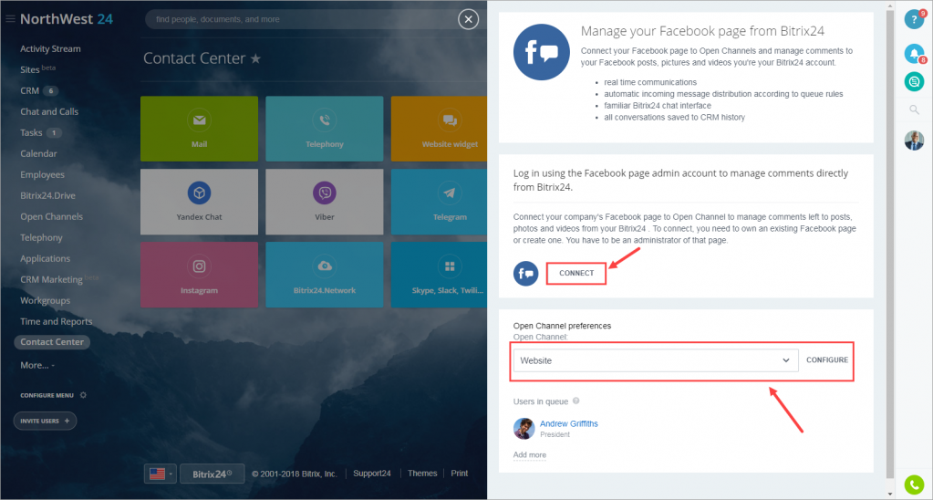The height and width of the screenshot is (500, 933).
Task: Click the Configure Menu gear icon
Action: [x=83, y=395]
